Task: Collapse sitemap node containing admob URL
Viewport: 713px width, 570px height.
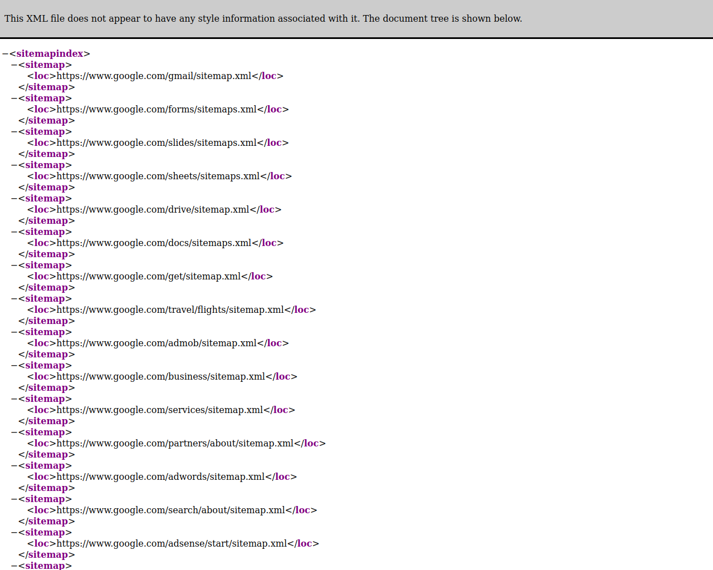Action: pyautogui.click(x=14, y=332)
